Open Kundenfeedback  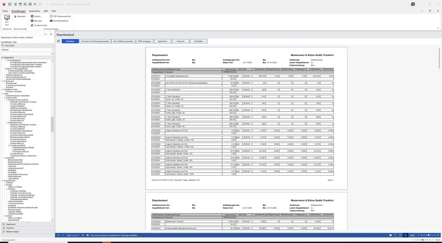[x=59, y=21]
